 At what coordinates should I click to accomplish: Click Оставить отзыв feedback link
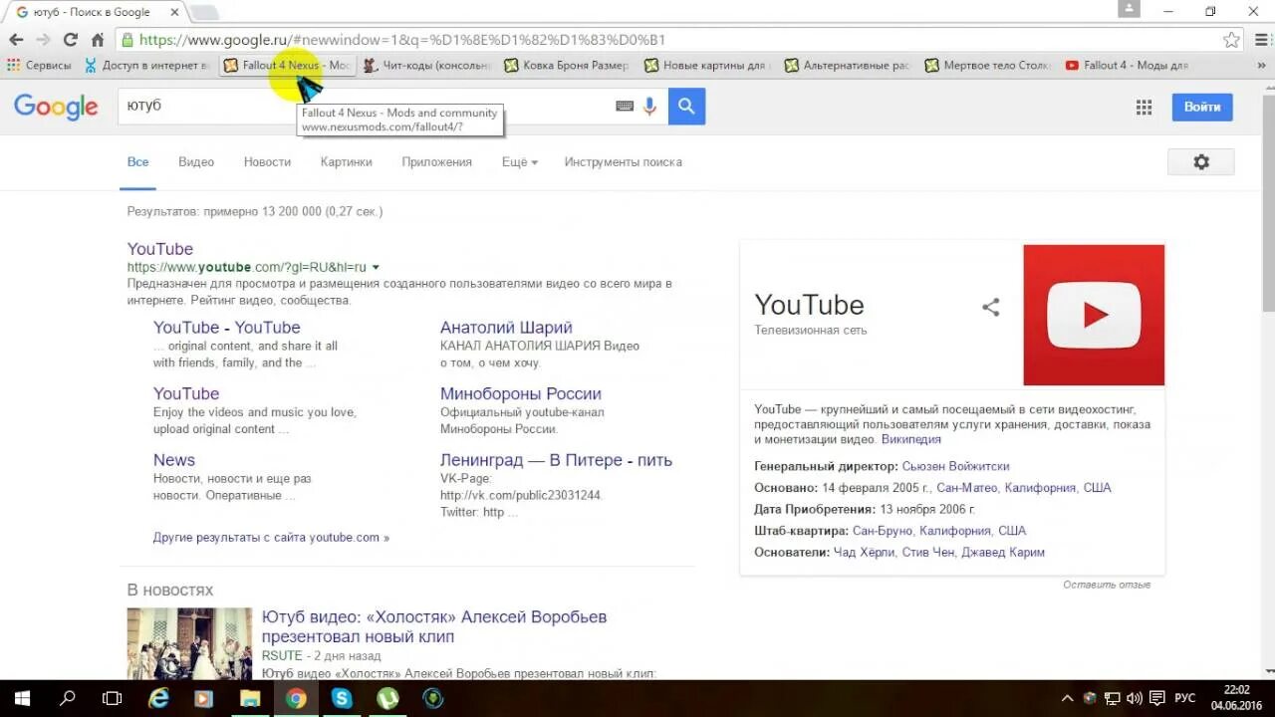(x=1107, y=585)
